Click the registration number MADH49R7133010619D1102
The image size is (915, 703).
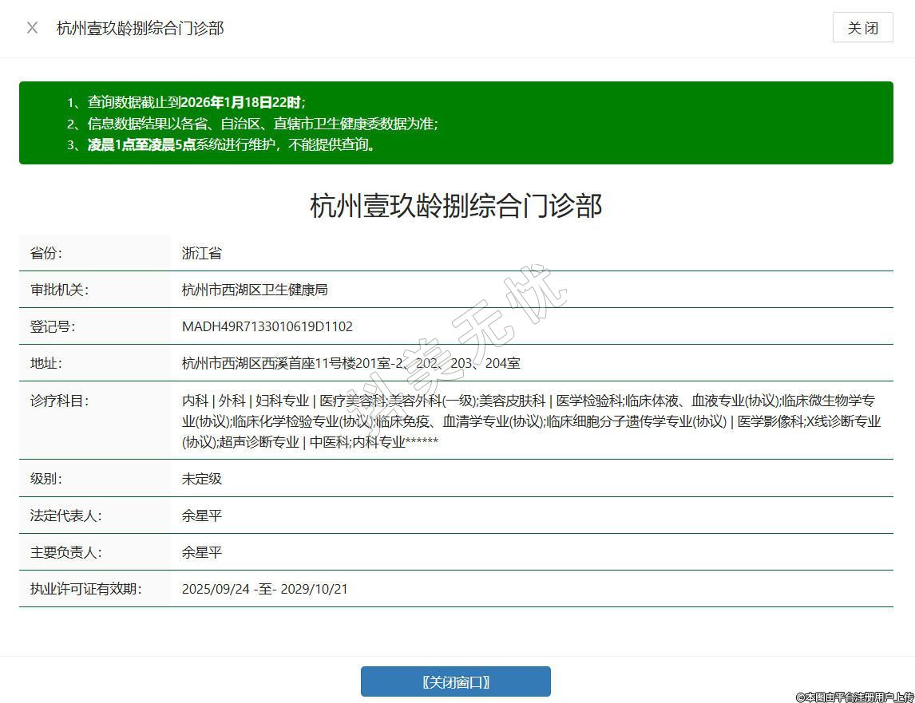pos(267,326)
